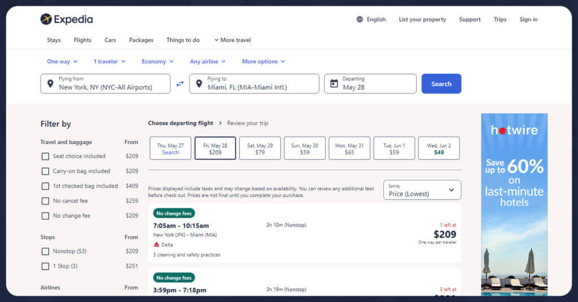
Task: Check No cancel fee filter
Action: 45,201
